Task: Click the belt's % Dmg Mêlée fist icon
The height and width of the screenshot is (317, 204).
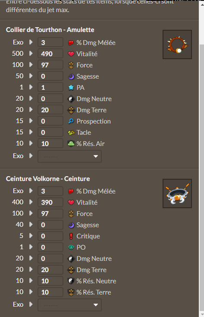Action: pyautogui.click(x=71, y=191)
